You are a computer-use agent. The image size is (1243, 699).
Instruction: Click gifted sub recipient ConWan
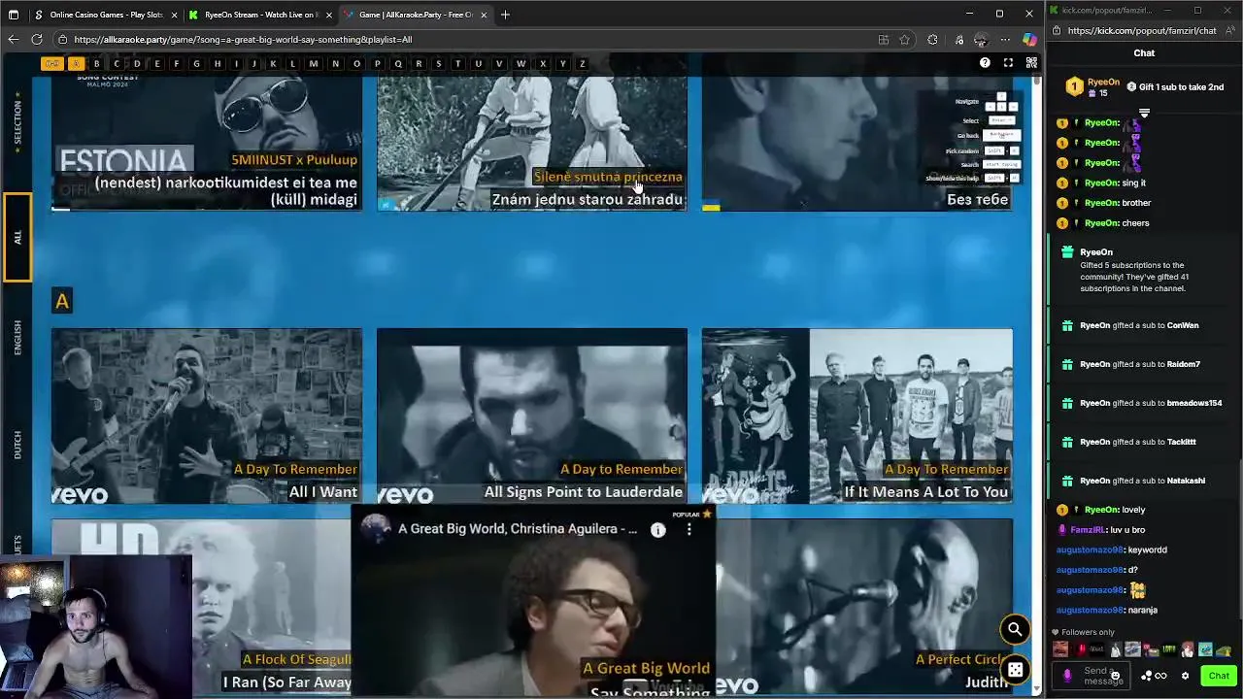(x=1183, y=325)
